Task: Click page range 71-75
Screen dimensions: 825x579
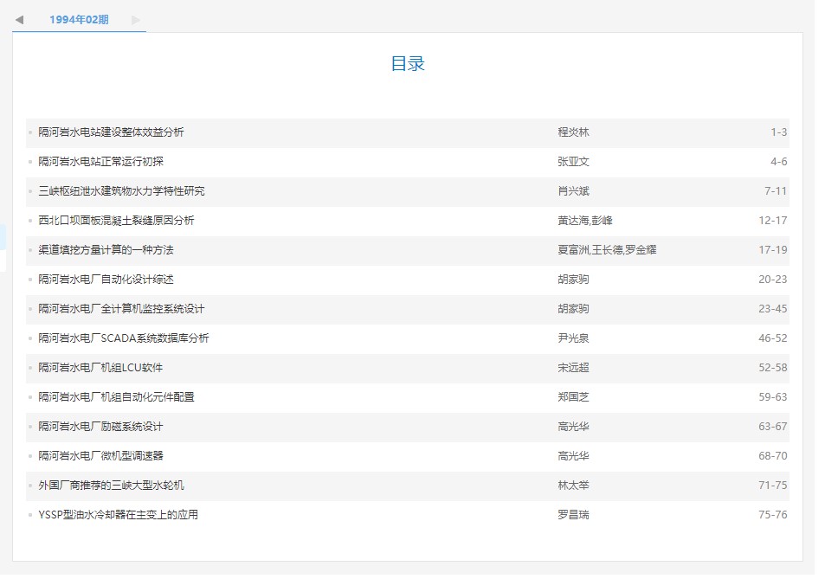Action: tap(773, 486)
